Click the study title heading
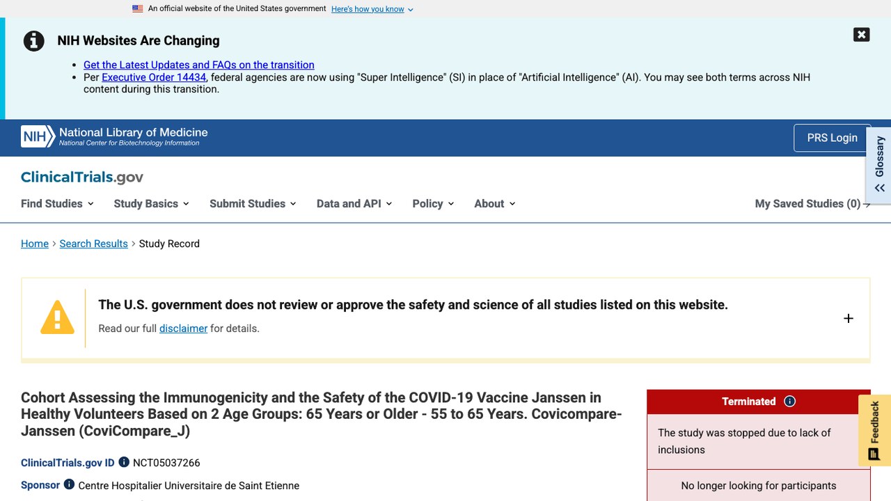Image resolution: width=891 pixels, height=501 pixels. [321, 414]
